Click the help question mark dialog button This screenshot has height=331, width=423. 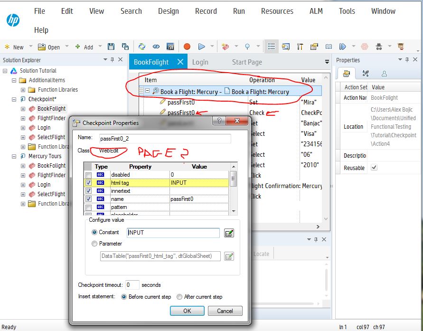tap(219, 121)
